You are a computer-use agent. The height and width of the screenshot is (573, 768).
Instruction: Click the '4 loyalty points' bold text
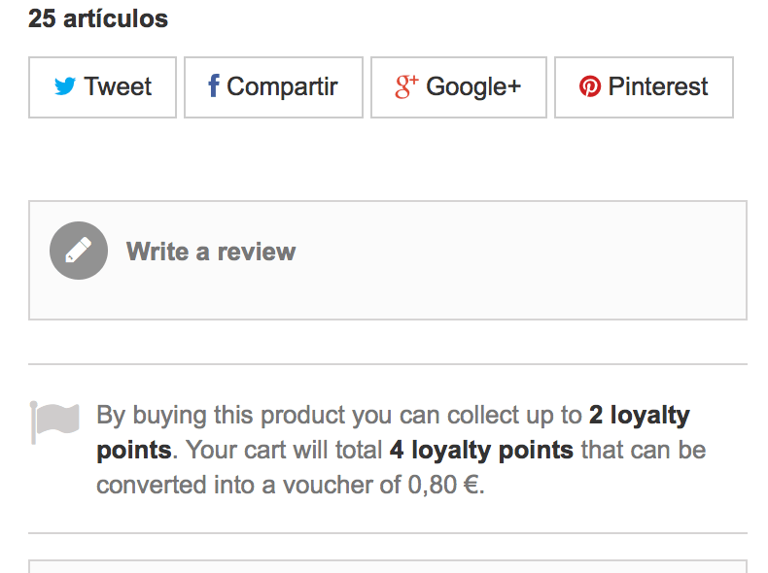481,450
